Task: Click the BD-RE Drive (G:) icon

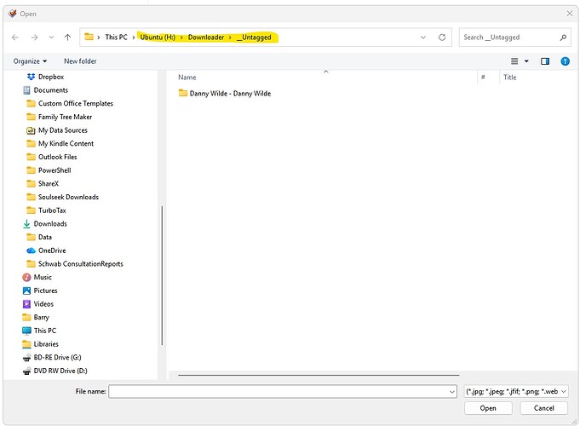Action: pos(26,358)
